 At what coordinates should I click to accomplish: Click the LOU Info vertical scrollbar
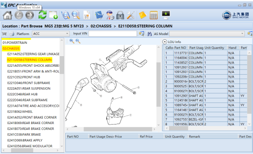point(249,84)
